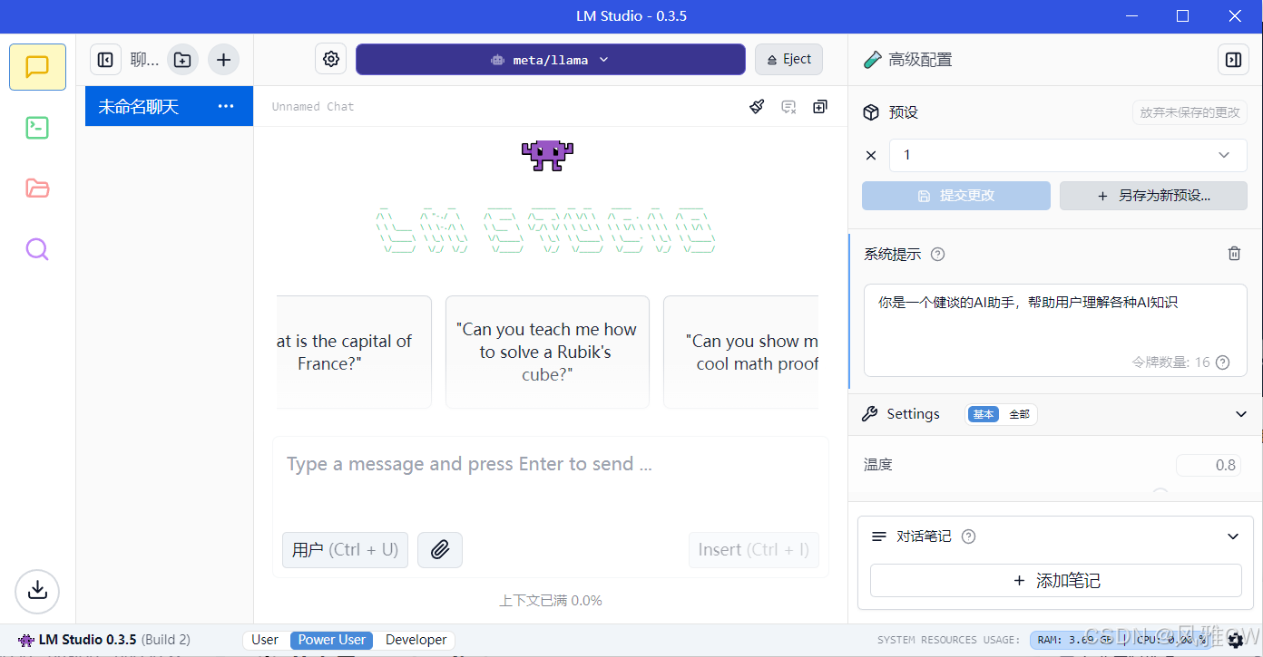Start a new chat with plus icon

(223, 60)
